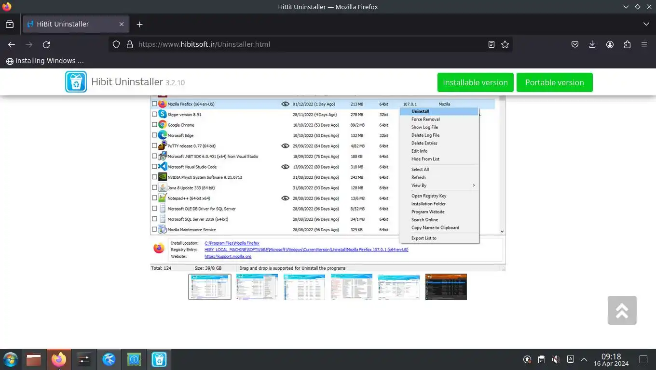Select the fourth screenshot thumbnail

pos(352,287)
